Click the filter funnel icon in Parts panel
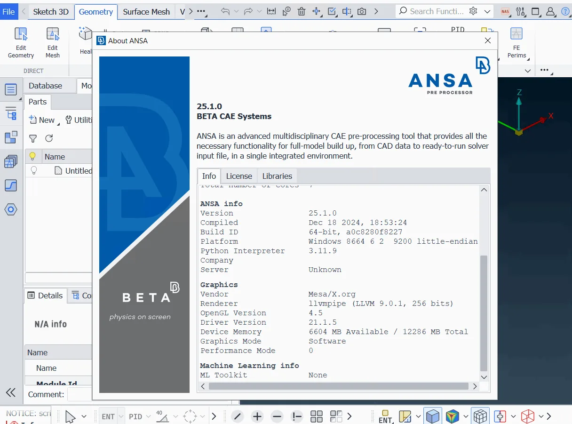Viewport: 572px width, 424px height. pyautogui.click(x=33, y=138)
